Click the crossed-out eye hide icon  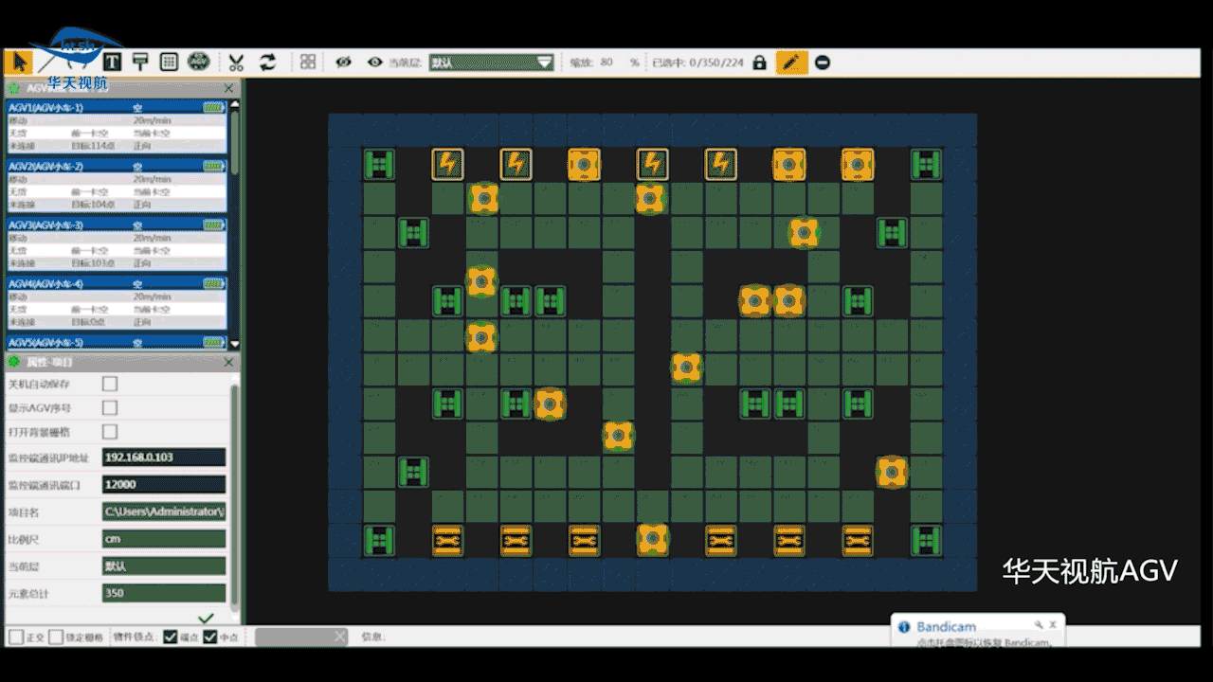coord(343,63)
